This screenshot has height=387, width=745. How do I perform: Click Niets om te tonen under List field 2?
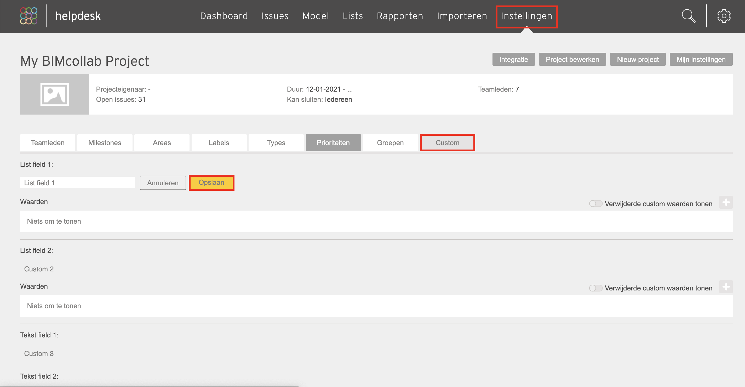[x=54, y=306]
